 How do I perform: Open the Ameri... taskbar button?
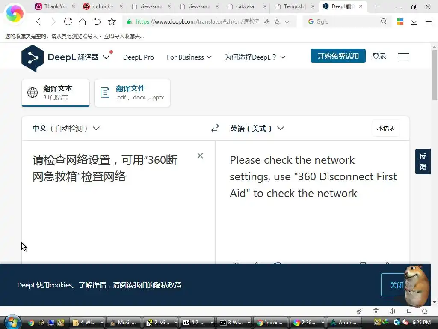click(x=344, y=323)
